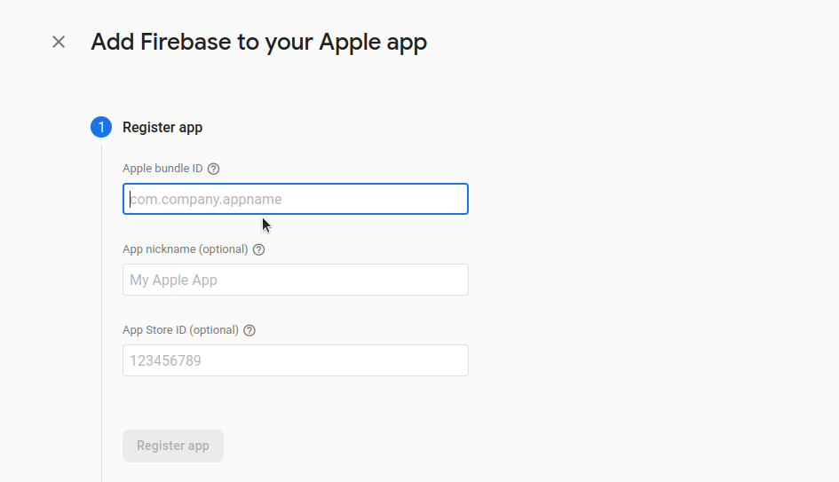Screen dimensions: 839x482
Task: Click the Register app button
Action: pos(173,446)
